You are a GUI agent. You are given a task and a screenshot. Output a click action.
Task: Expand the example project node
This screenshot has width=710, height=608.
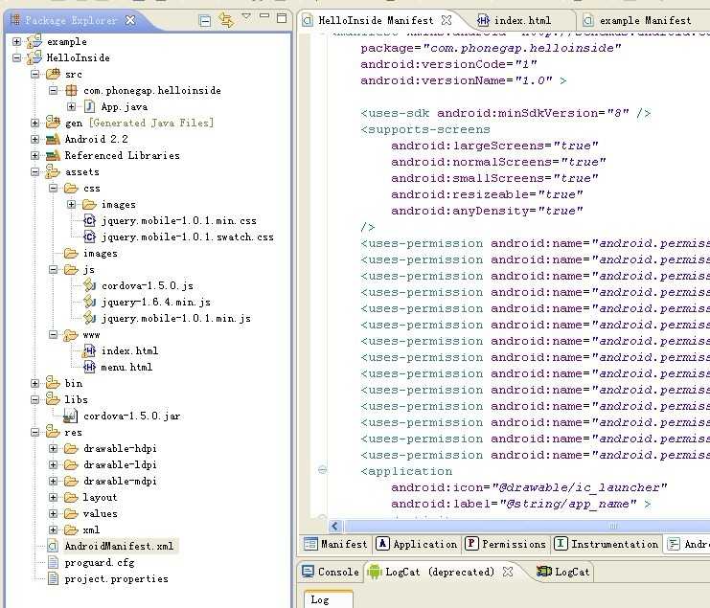tap(16, 41)
